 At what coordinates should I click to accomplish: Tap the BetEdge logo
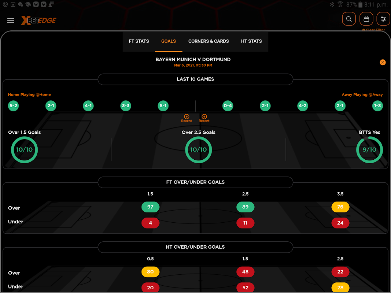point(38,21)
